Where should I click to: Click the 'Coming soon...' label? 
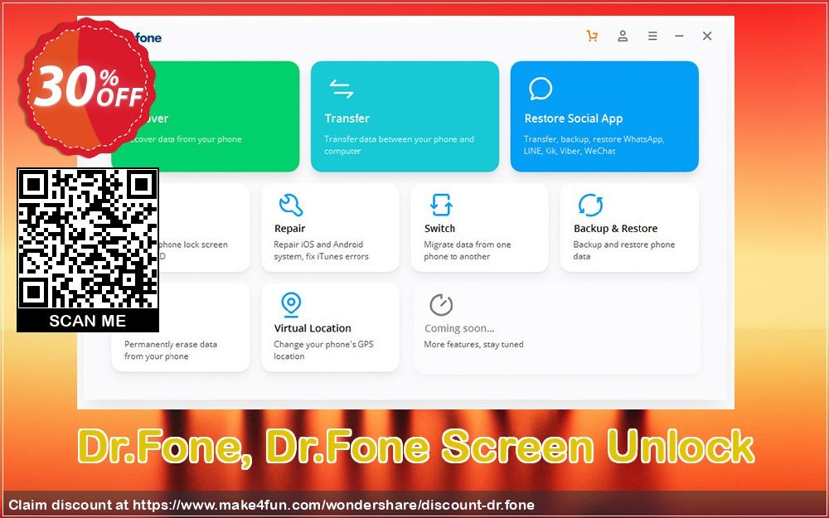click(x=459, y=328)
